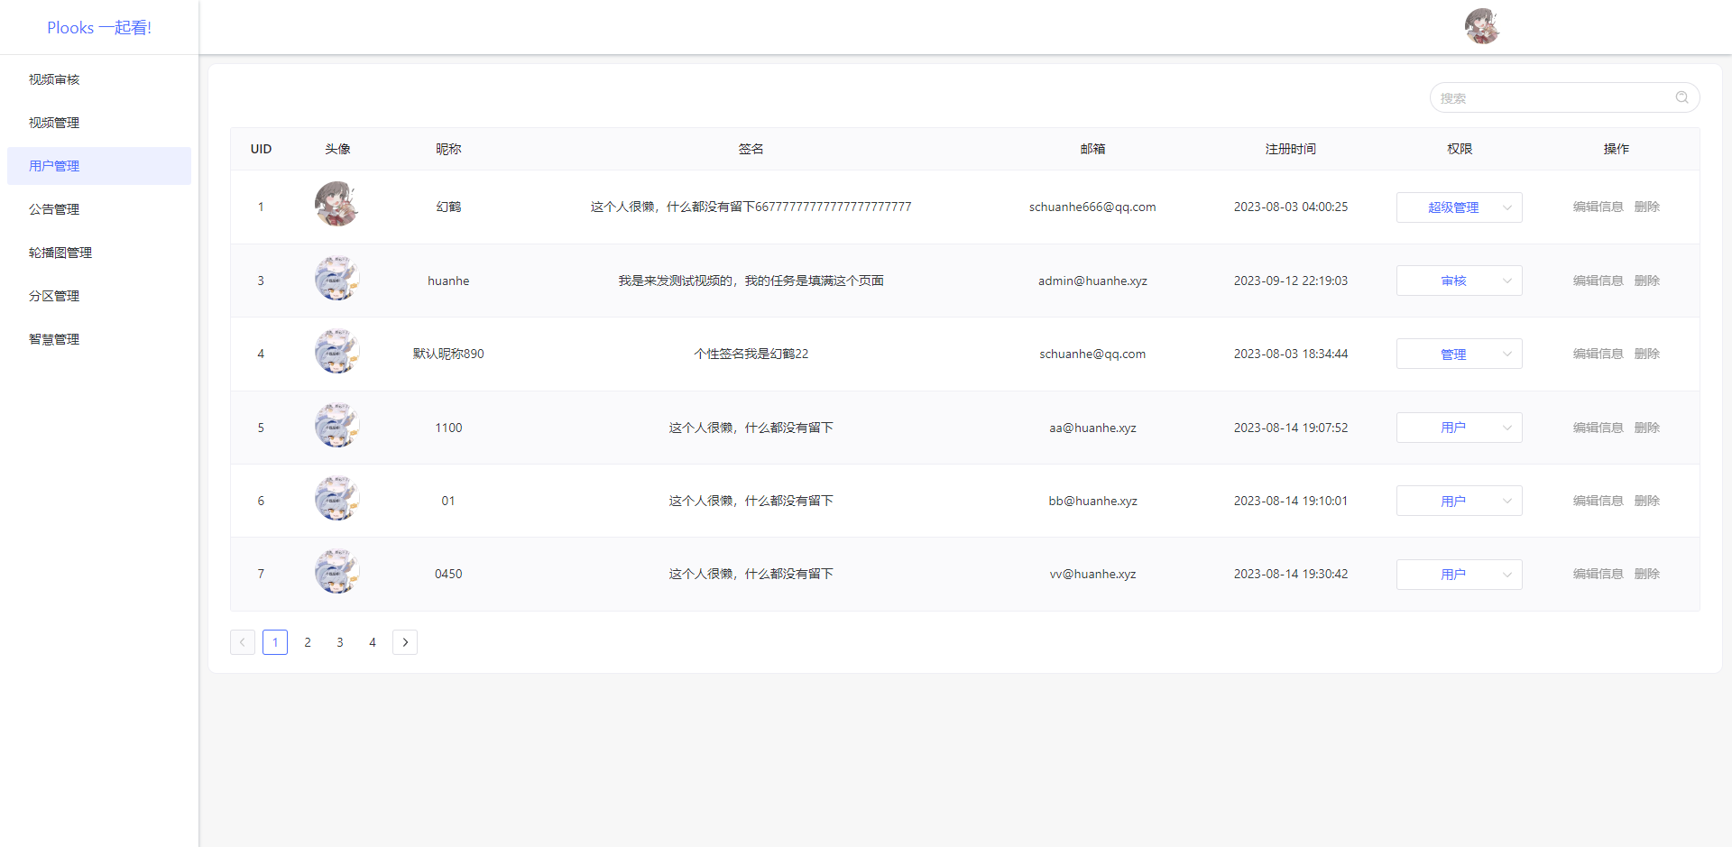Select 视频审核 in the sidebar

(x=53, y=79)
